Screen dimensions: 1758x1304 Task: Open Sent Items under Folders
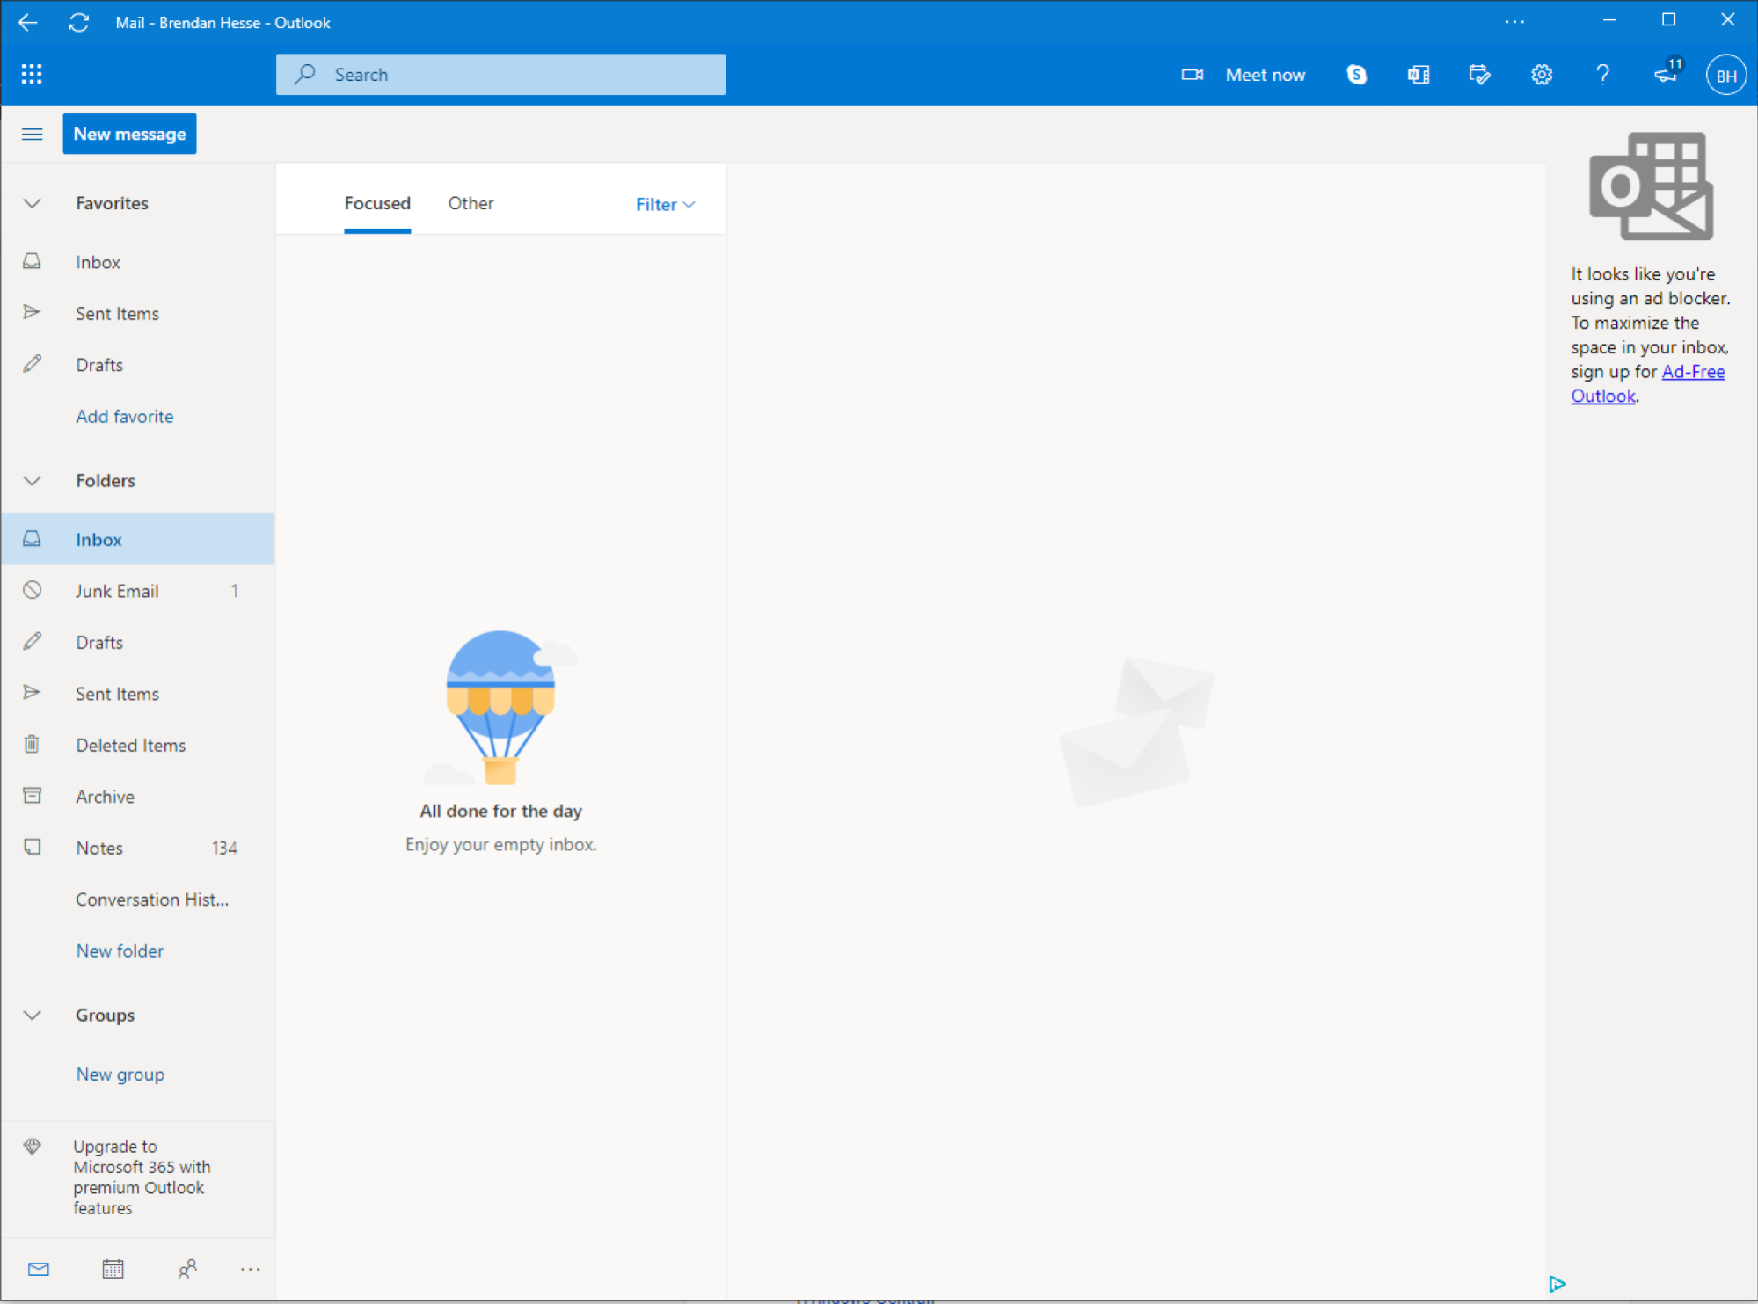(x=138, y=694)
